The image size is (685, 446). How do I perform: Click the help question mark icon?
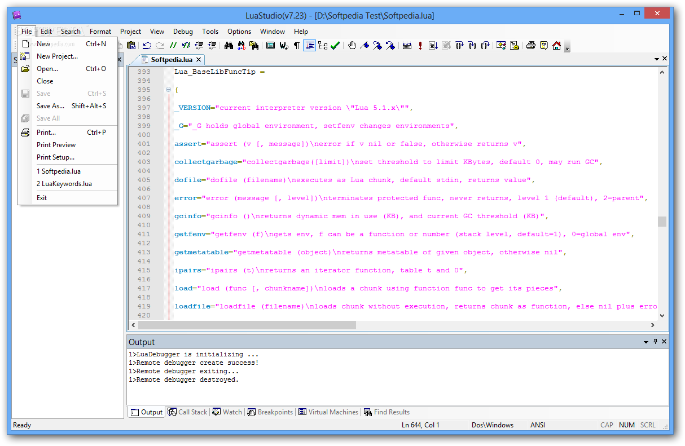click(544, 46)
